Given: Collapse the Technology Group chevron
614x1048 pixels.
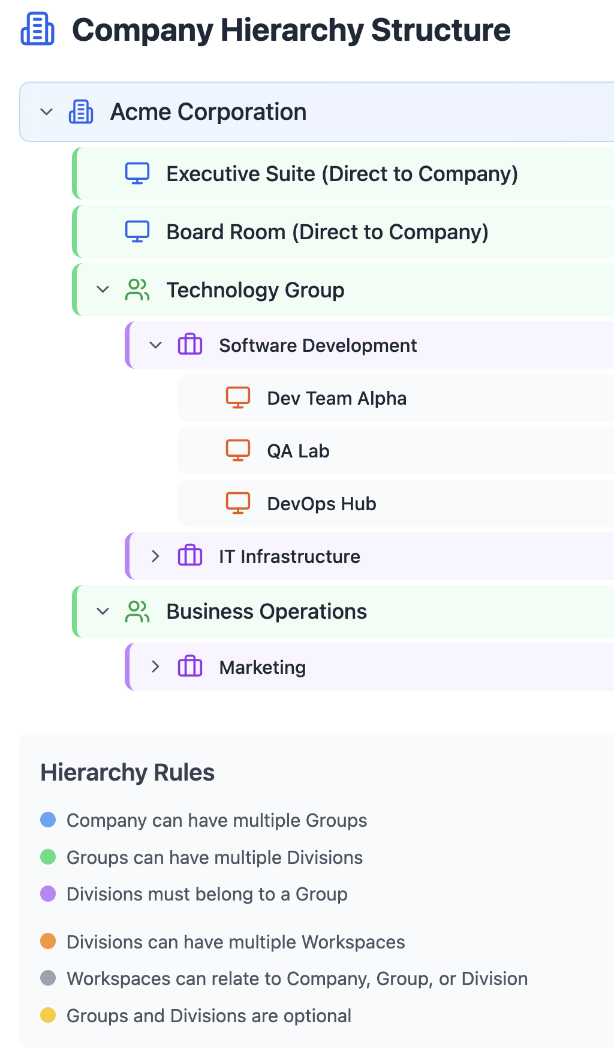Looking at the screenshot, I should click(x=103, y=290).
